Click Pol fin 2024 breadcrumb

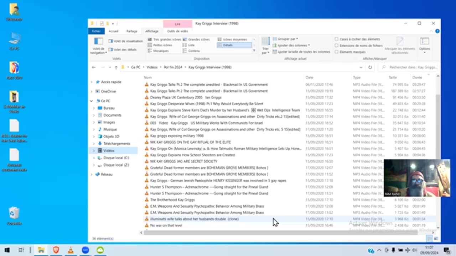click(x=173, y=67)
